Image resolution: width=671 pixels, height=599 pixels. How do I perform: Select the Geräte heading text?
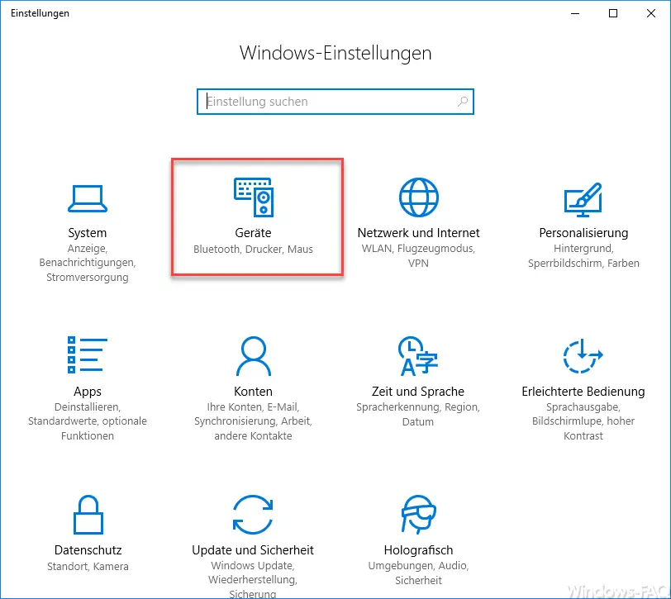(x=253, y=233)
